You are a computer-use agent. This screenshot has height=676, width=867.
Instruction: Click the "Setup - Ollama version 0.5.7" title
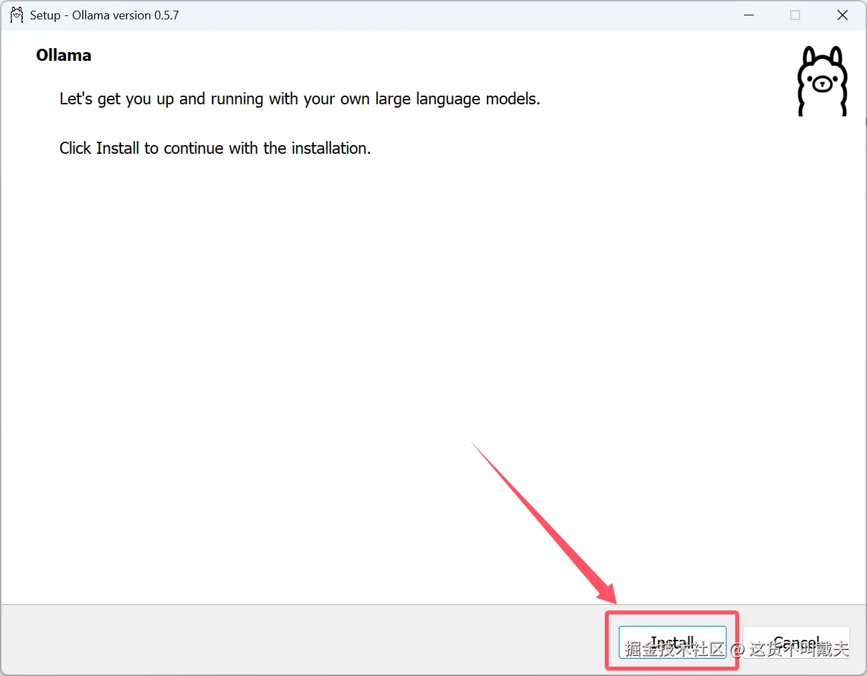[104, 15]
